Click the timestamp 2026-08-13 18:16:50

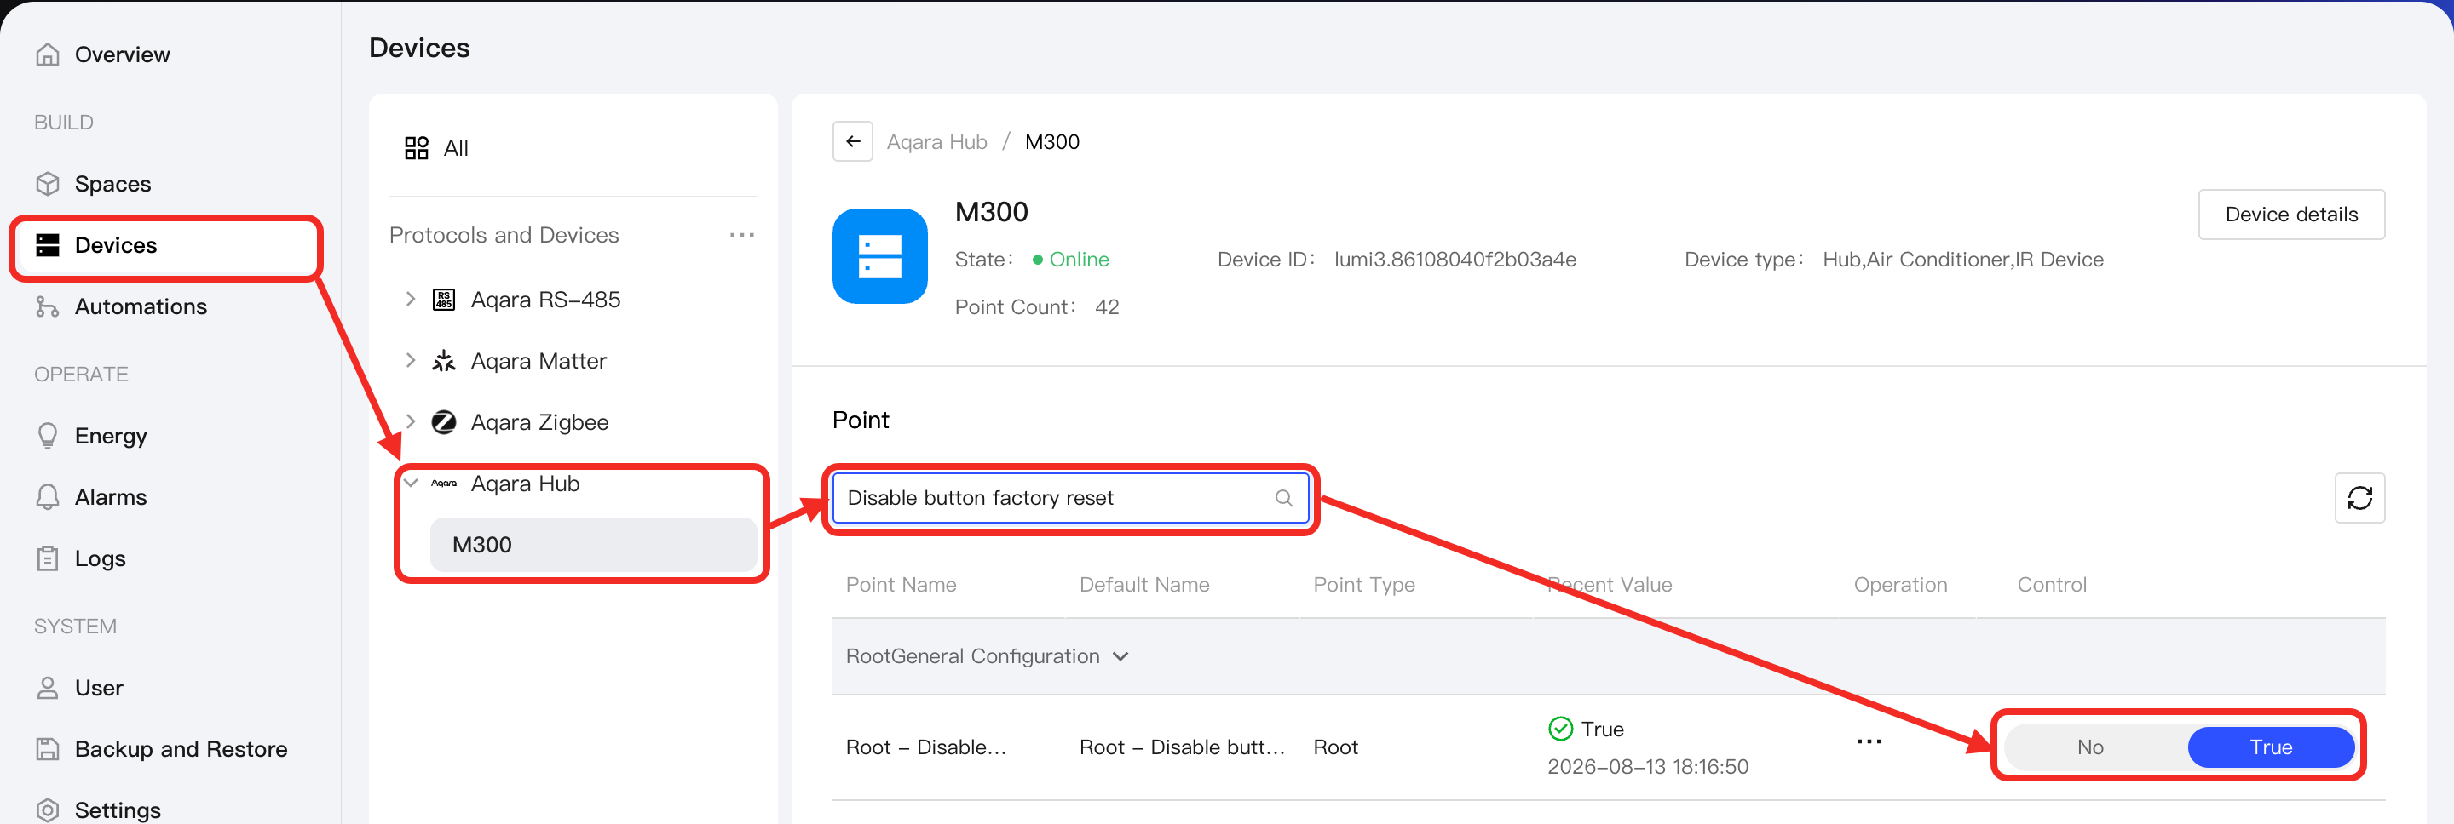pos(1647,766)
